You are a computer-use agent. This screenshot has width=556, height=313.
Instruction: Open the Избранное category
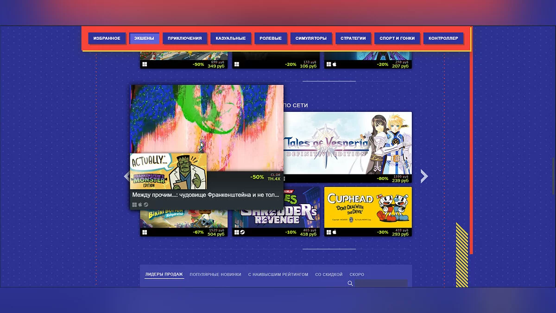click(107, 38)
